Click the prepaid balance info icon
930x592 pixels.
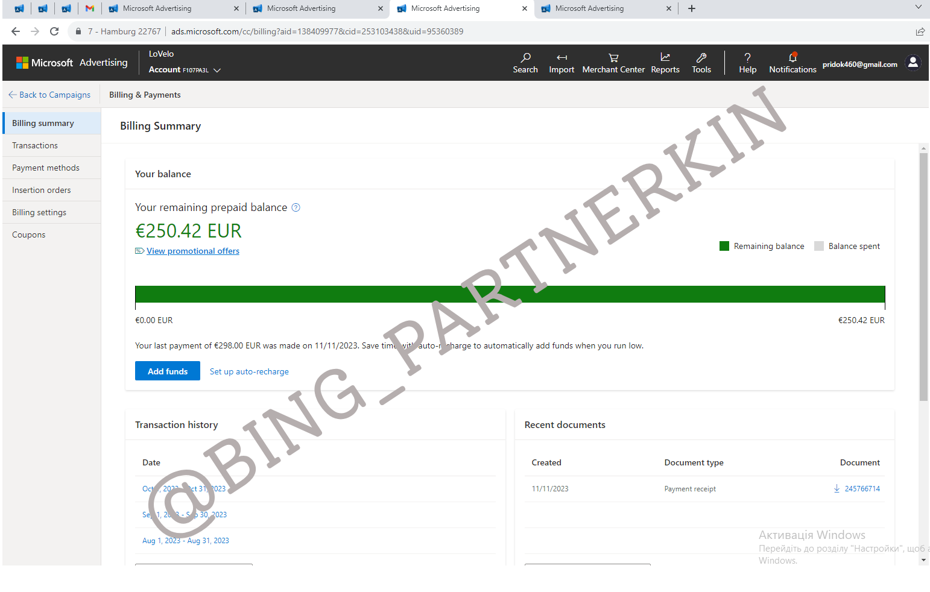point(296,207)
